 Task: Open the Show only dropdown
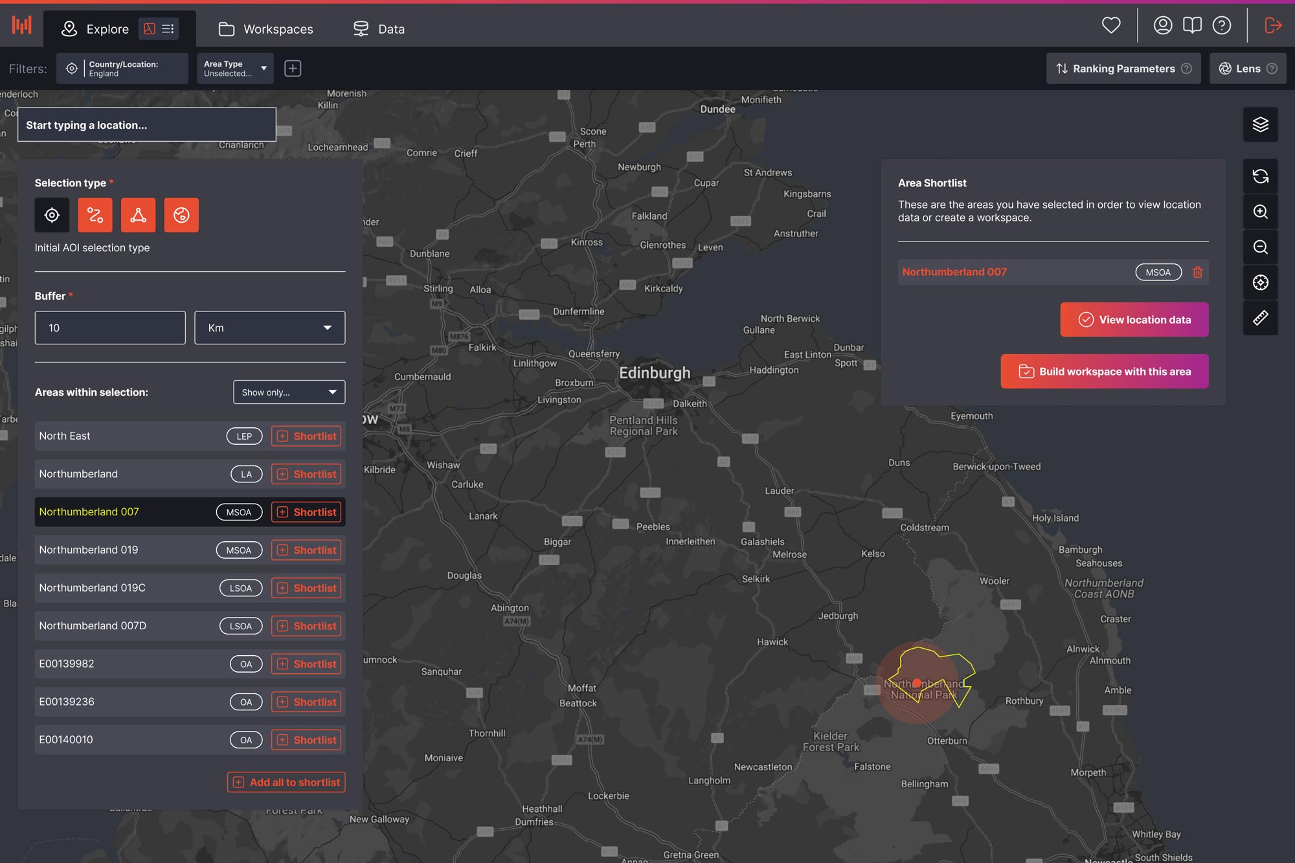point(289,392)
